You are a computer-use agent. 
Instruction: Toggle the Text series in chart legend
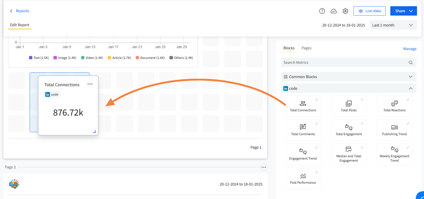(39, 58)
